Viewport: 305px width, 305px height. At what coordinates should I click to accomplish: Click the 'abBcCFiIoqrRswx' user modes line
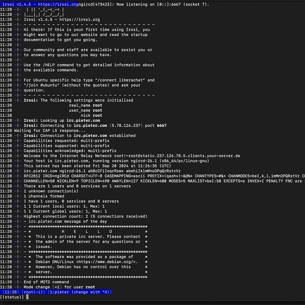click(x=102, y=171)
